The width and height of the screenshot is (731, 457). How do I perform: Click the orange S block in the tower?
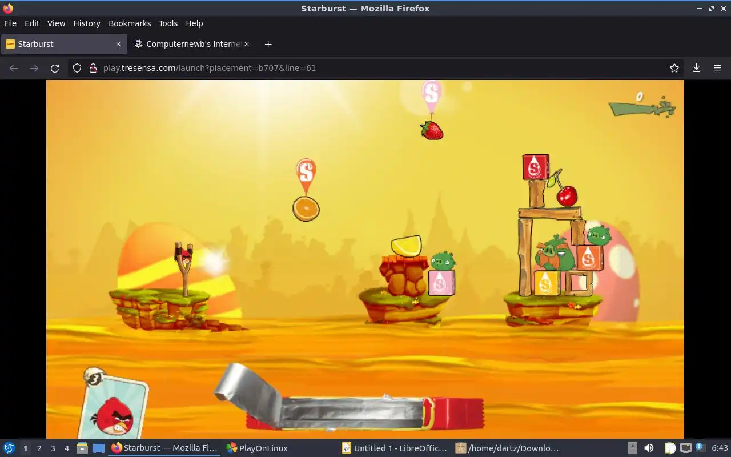(589, 258)
